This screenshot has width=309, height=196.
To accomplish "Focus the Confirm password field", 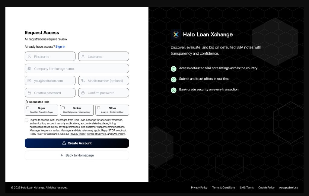I will (x=104, y=93).
